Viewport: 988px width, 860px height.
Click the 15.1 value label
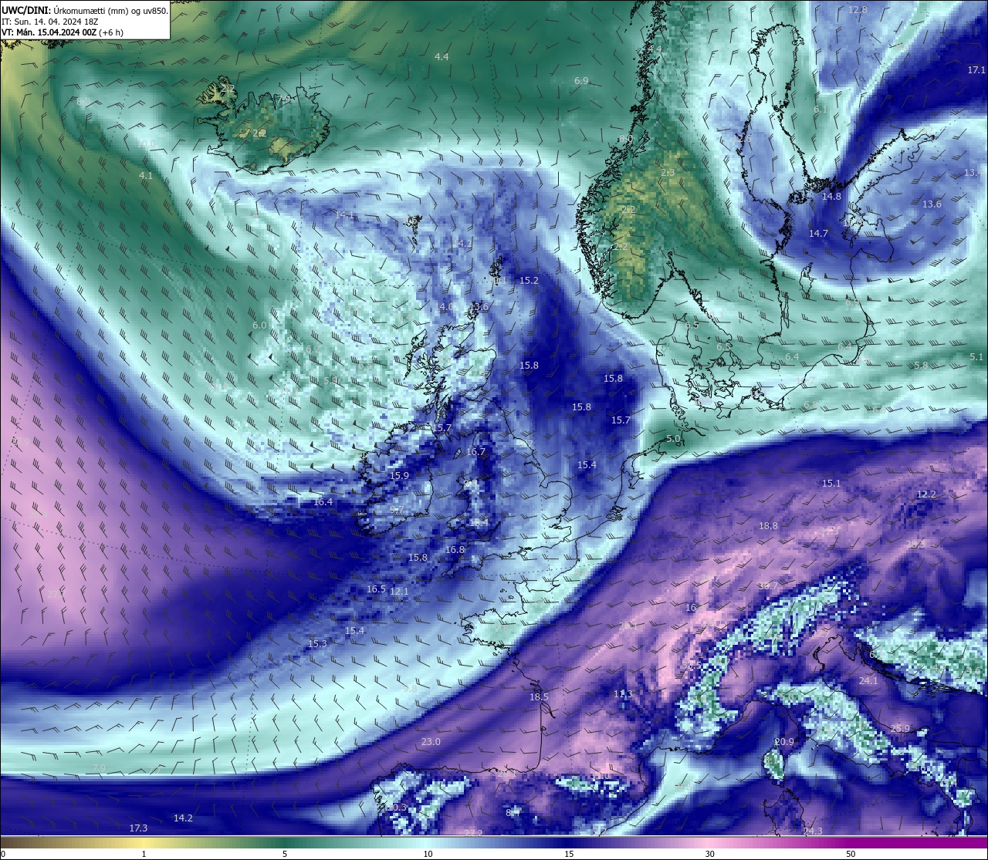pyautogui.click(x=831, y=484)
